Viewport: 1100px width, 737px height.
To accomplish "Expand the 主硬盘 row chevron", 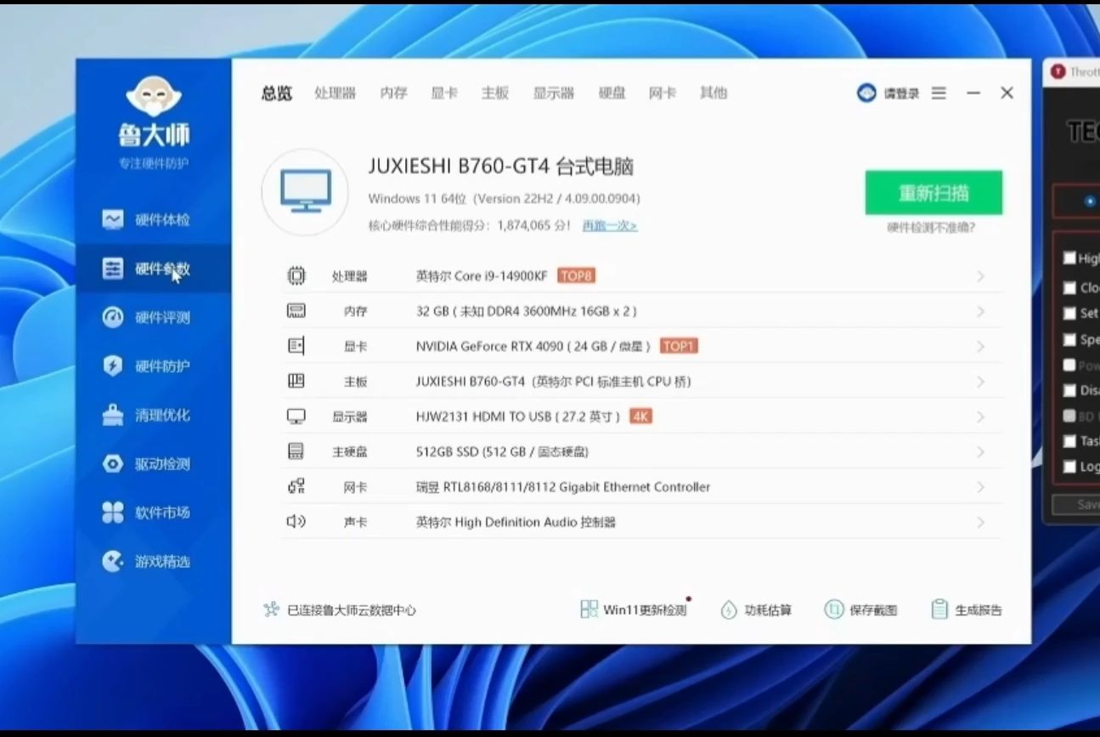I will pyautogui.click(x=980, y=452).
